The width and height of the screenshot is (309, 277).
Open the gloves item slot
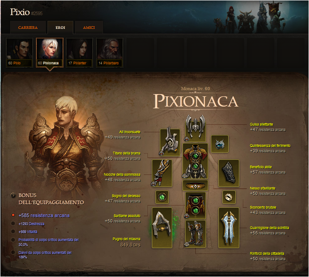[162, 173]
